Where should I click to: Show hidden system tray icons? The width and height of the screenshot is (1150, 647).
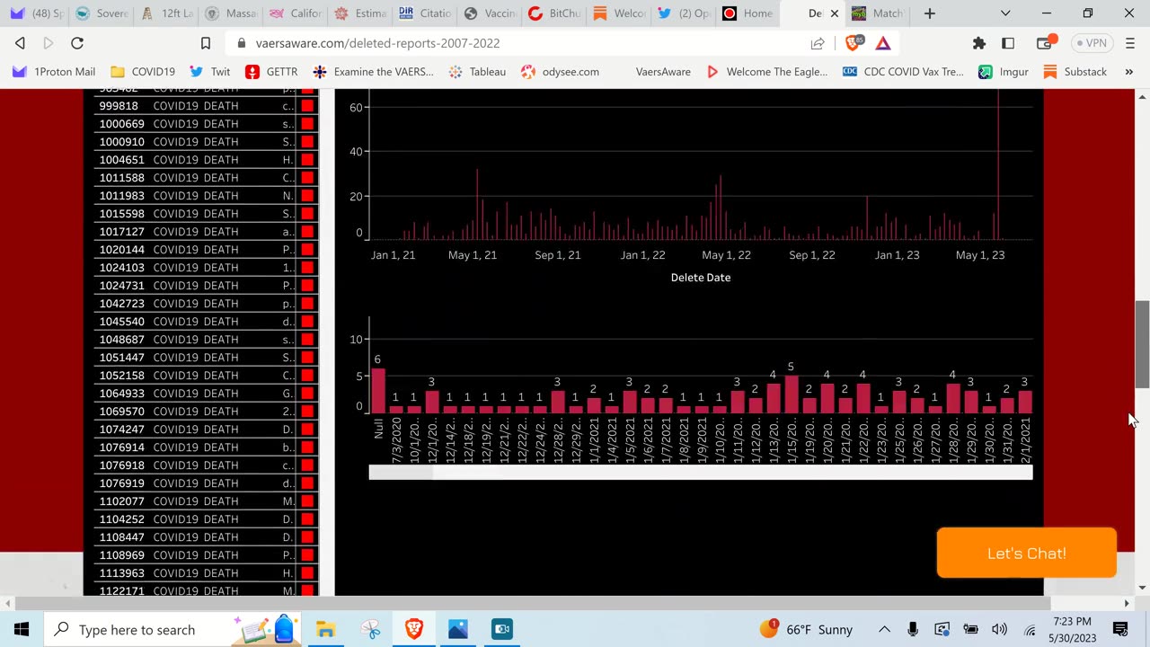coord(884,629)
